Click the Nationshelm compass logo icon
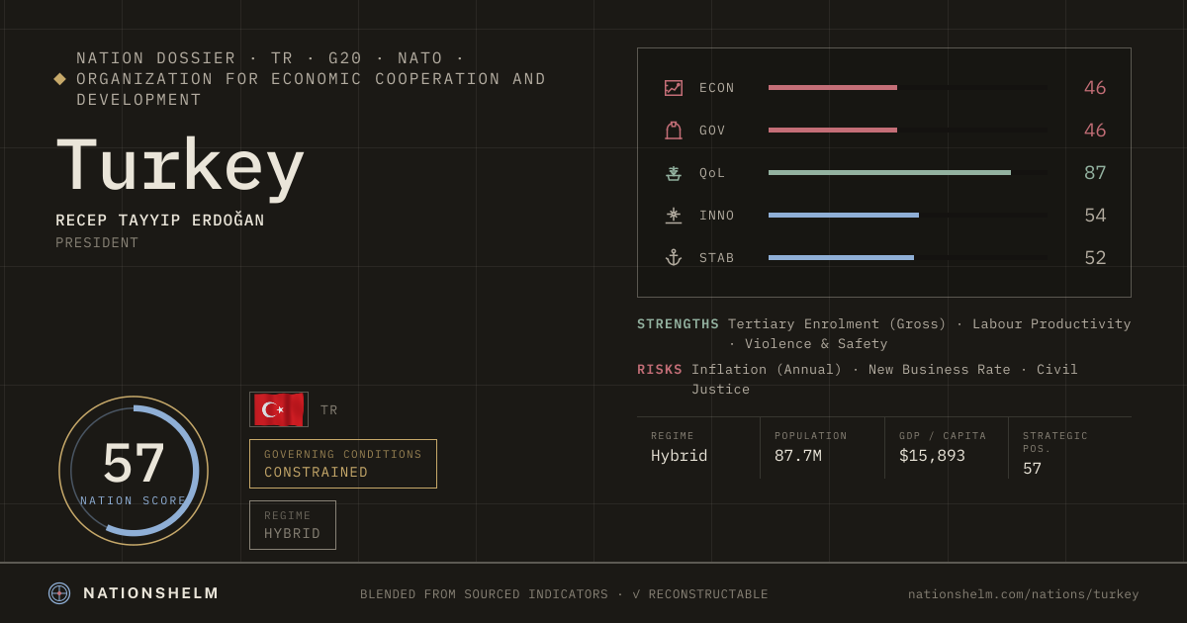The width and height of the screenshot is (1187, 623). 59,593
